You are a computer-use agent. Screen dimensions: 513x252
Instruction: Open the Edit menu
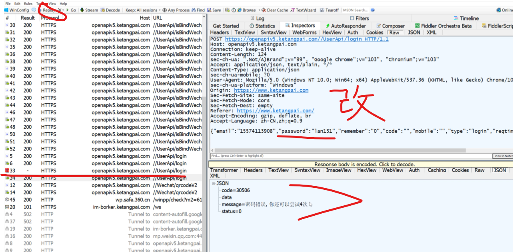pos(17,4)
